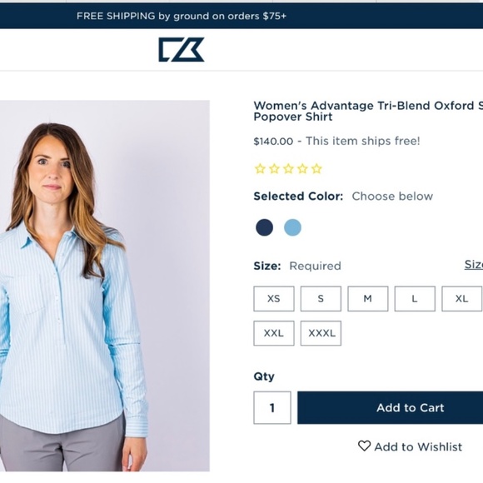This screenshot has height=483, width=483.
Task: Click the fifth rating star
Action: (316, 169)
